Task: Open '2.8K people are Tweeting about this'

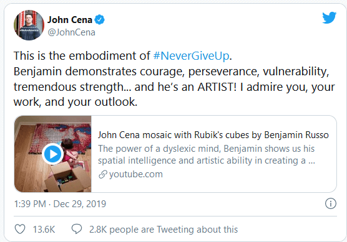Action: 164,230
